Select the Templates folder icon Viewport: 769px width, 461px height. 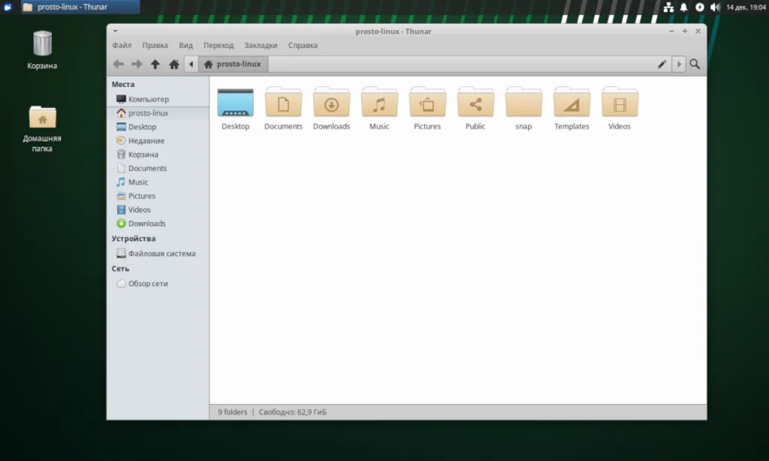point(571,103)
